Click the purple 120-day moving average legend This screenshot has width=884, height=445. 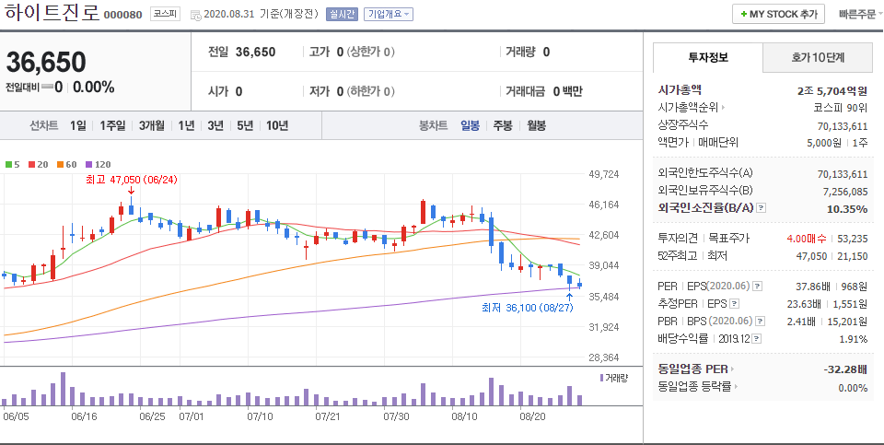click(x=98, y=165)
